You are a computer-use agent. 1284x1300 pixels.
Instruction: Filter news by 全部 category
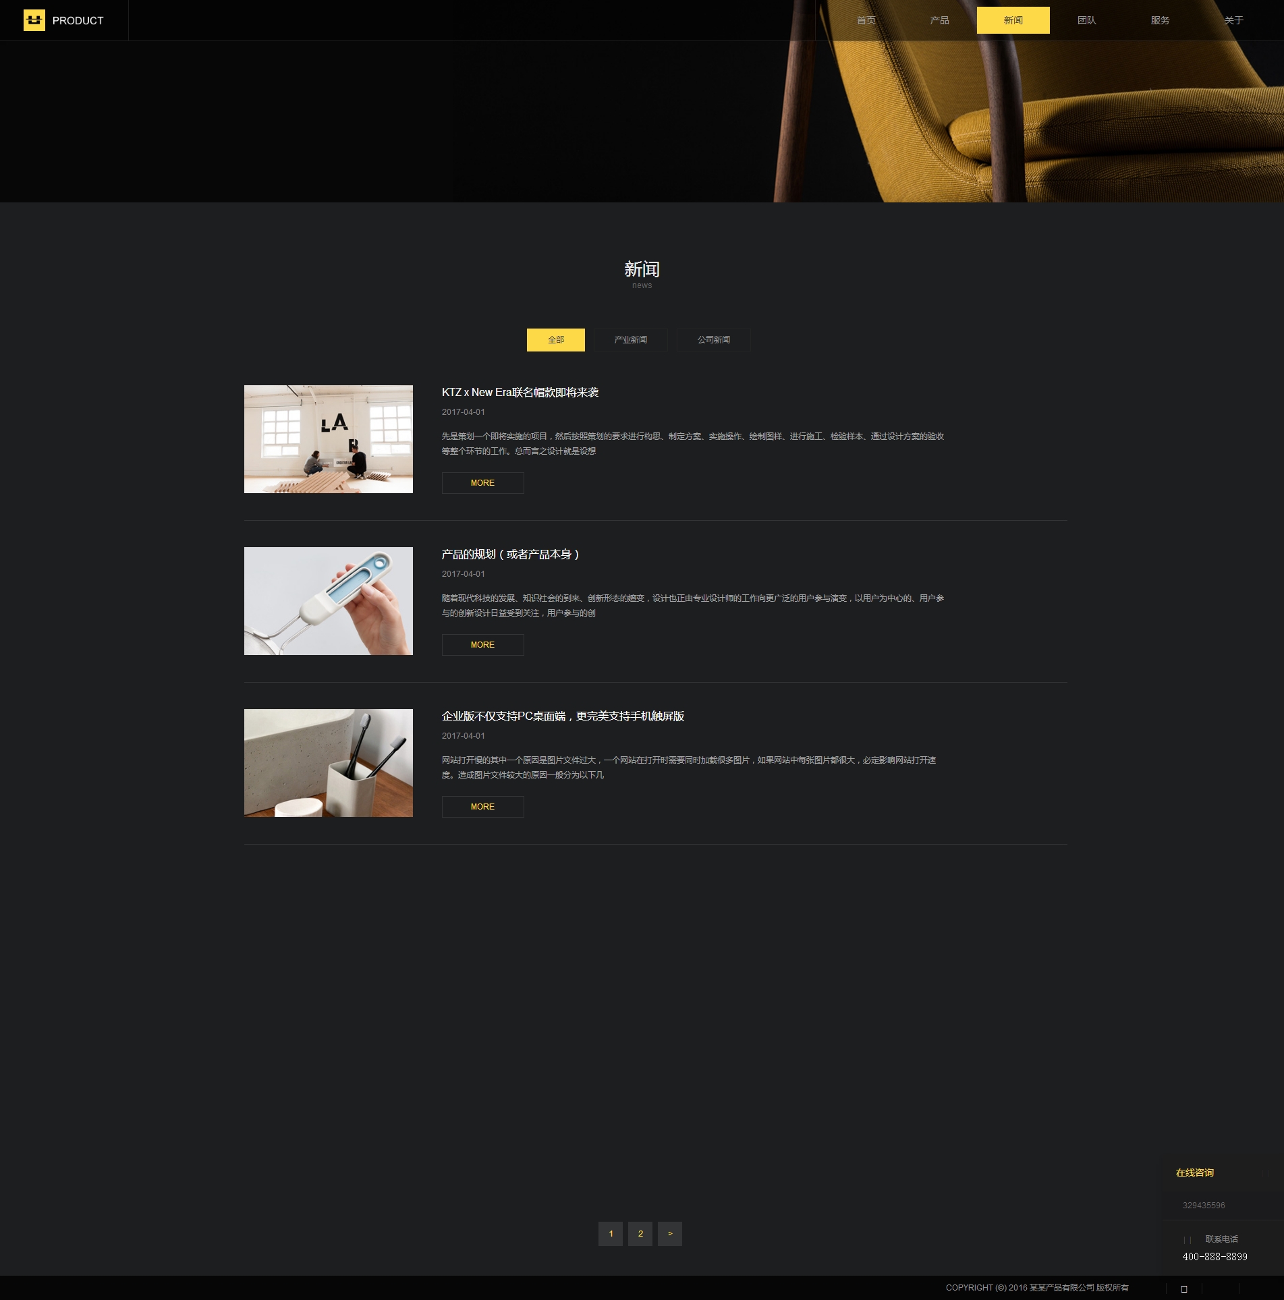(x=555, y=340)
